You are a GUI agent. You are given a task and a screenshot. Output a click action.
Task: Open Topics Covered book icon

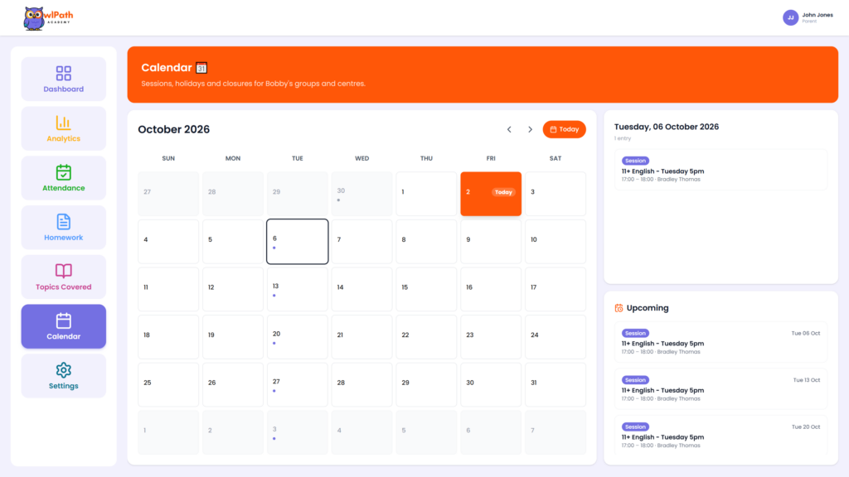tap(63, 271)
